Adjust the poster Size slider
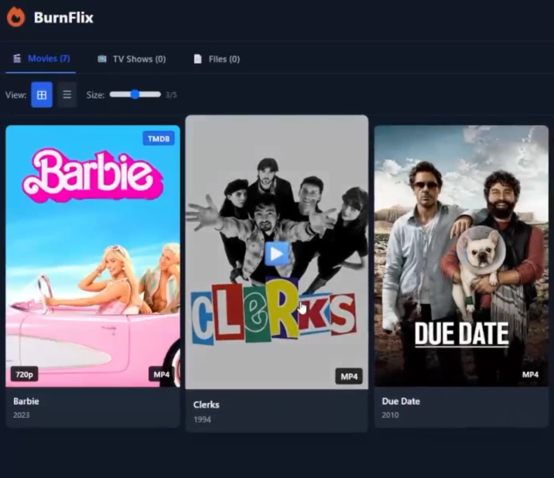The width and height of the screenshot is (554, 478). click(x=135, y=94)
